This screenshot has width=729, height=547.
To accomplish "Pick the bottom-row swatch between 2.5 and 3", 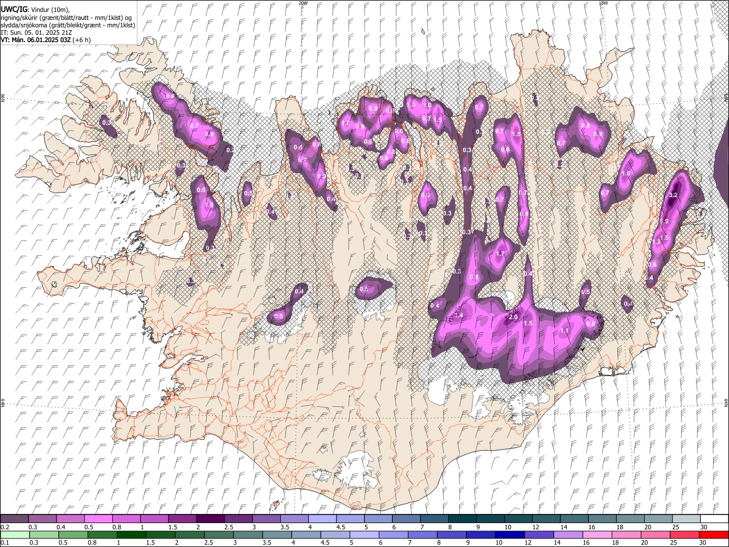I will pyautogui.click(x=219, y=534).
